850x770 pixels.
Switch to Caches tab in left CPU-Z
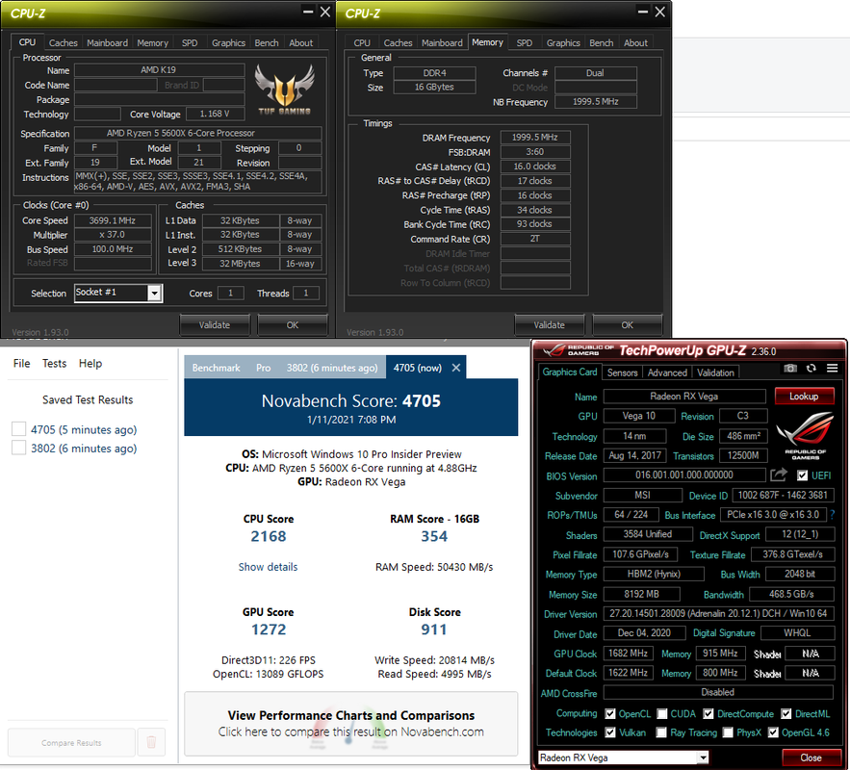pos(63,42)
